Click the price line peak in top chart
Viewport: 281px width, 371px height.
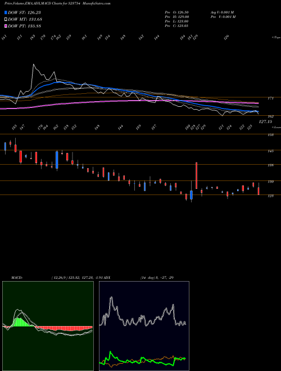(33, 64)
